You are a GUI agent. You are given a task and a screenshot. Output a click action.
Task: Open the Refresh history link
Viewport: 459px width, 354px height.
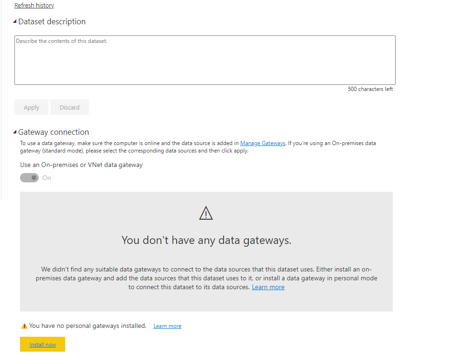[x=34, y=5]
